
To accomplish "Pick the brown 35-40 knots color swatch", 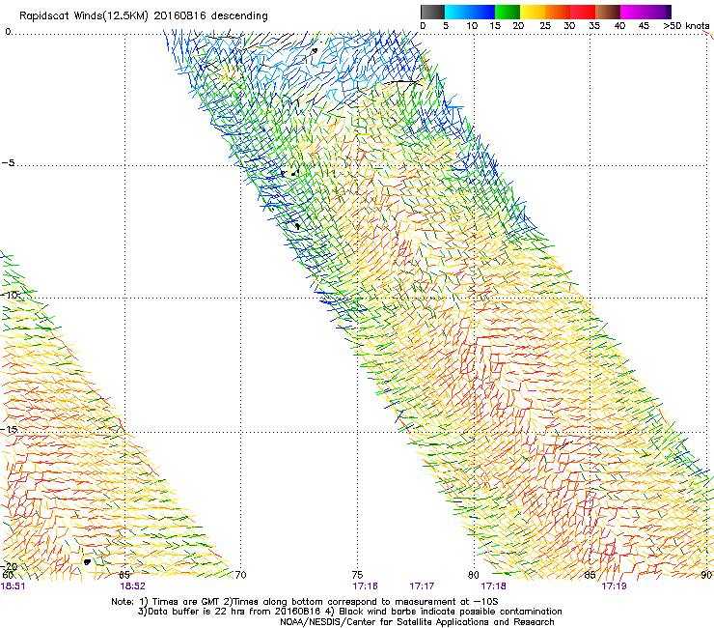I will tap(608, 12).
